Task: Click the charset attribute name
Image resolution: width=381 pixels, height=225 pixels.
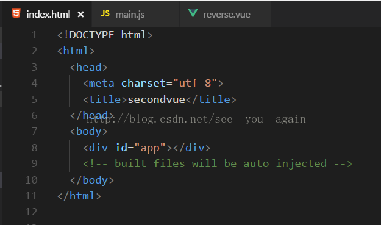Action: coord(143,84)
